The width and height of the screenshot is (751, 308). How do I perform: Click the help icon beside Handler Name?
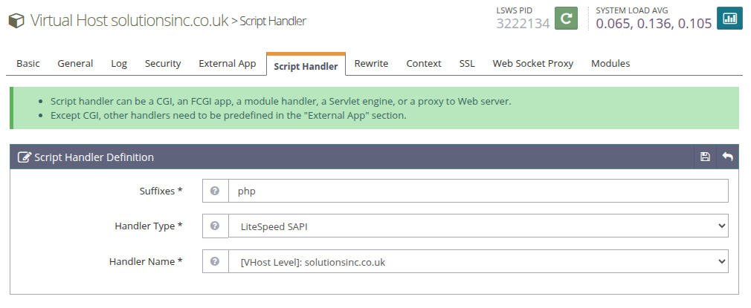click(215, 261)
